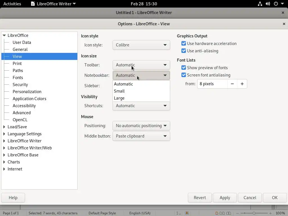Open the Shortcuts visibility dropdown
The image size is (288, 216).
point(141,106)
